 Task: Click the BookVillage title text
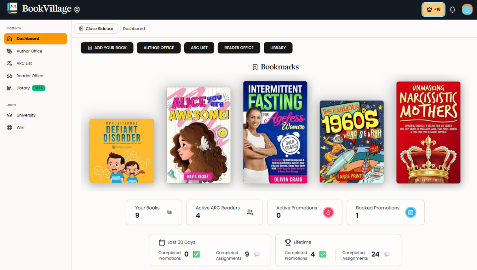pyautogui.click(x=47, y=9)
